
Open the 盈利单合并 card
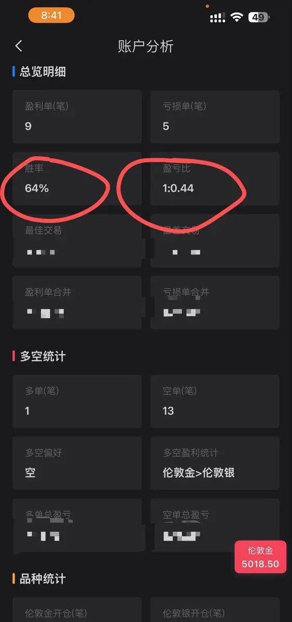(77, 303)
